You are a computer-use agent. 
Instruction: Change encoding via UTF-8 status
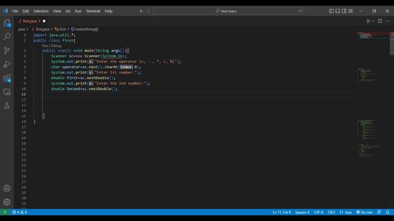click(318, 212)
